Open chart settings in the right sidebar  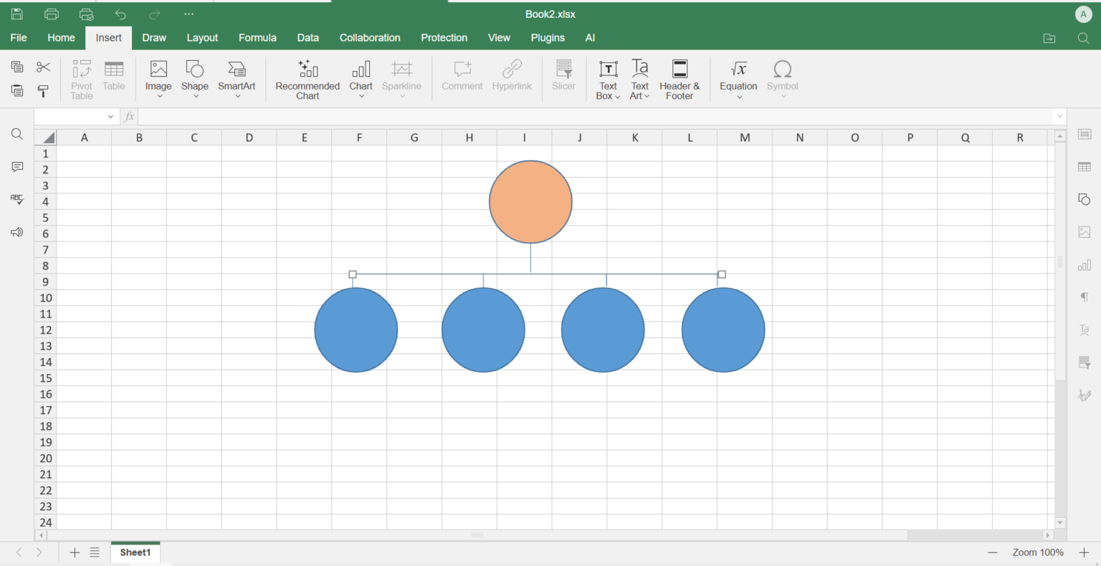click(1084, 264)
